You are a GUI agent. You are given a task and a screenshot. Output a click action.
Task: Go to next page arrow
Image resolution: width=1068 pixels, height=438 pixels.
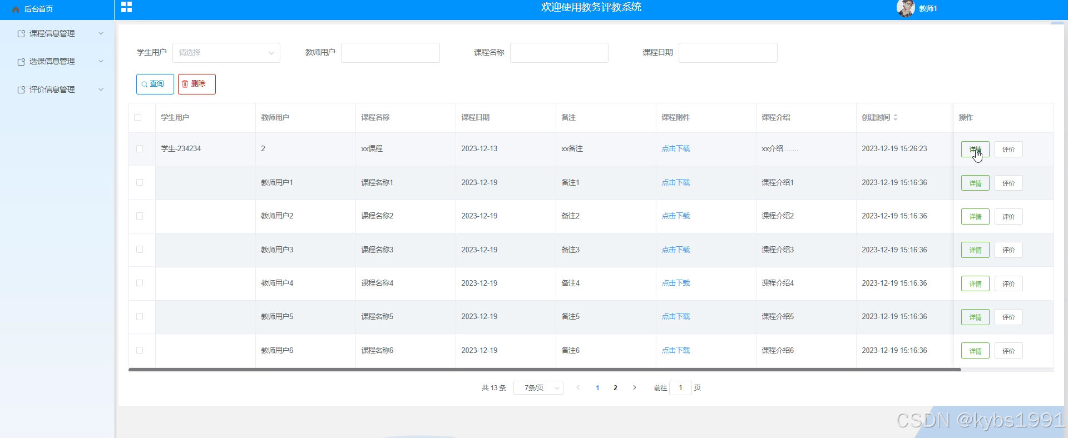(x=635, y=387)
